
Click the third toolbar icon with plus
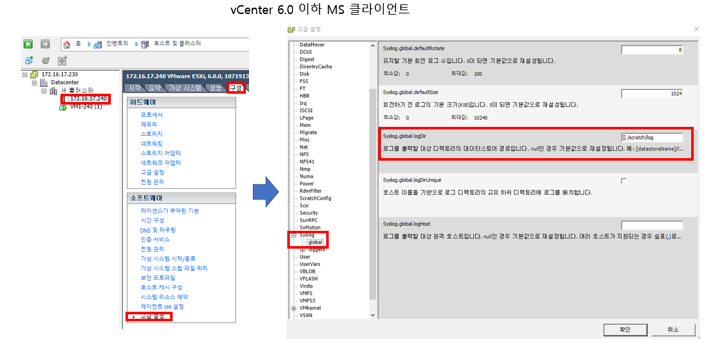pos(62,60)
